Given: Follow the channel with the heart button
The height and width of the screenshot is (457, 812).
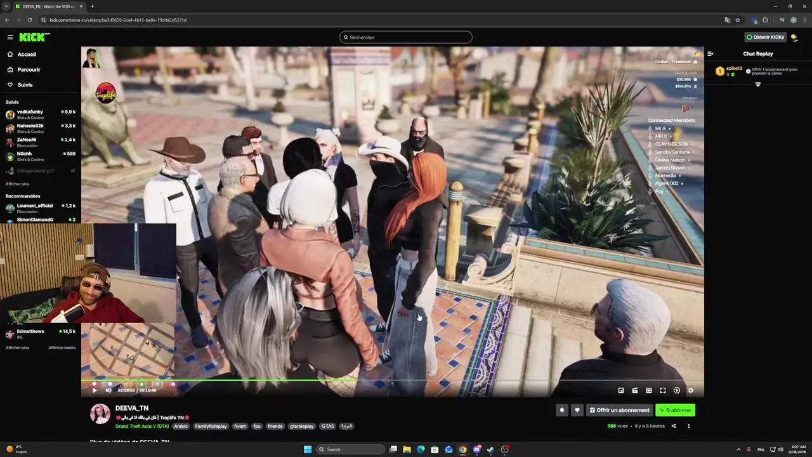Looking at the screenshot, I should pyautogui.click(x=577, y=410).
